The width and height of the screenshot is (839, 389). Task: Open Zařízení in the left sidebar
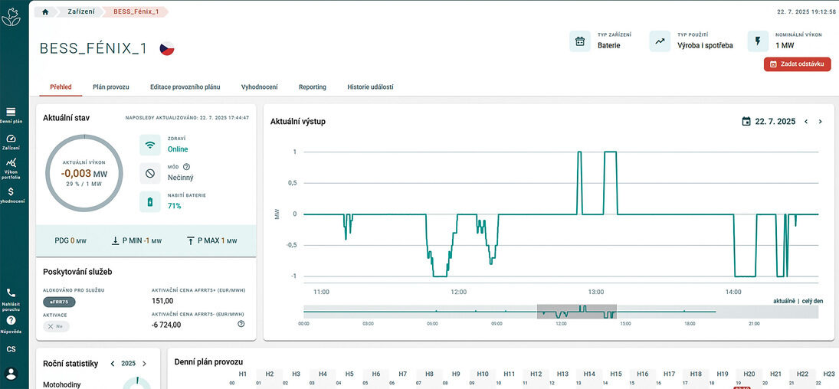pos(11,141)
